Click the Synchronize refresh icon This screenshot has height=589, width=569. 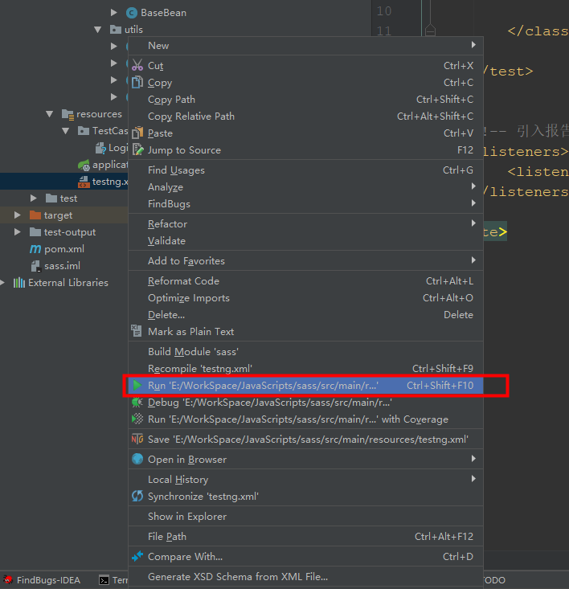point(137,496)
